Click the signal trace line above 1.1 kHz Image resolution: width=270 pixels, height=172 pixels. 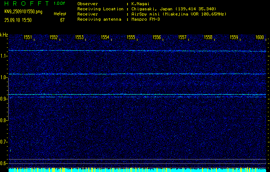(x=137, y=51)
